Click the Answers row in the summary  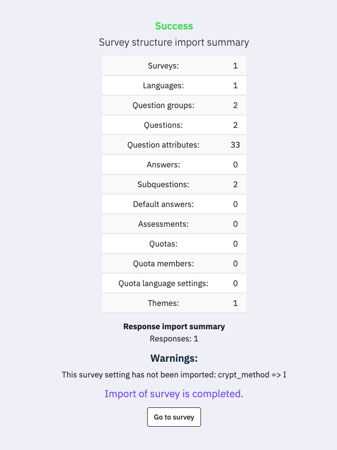[x=174, y=165]
